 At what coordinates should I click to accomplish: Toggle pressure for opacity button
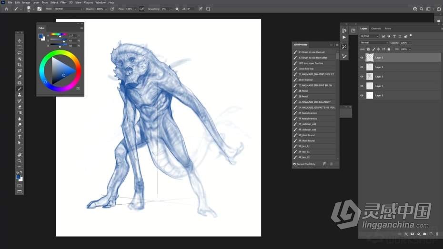point(112,9)
